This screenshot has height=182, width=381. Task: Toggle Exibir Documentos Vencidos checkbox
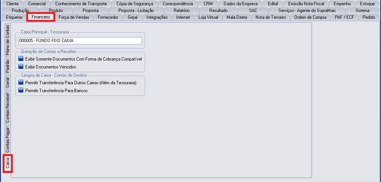click(21, 67)
